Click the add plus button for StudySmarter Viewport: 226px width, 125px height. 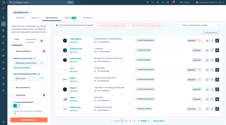[x=217, y=50]
